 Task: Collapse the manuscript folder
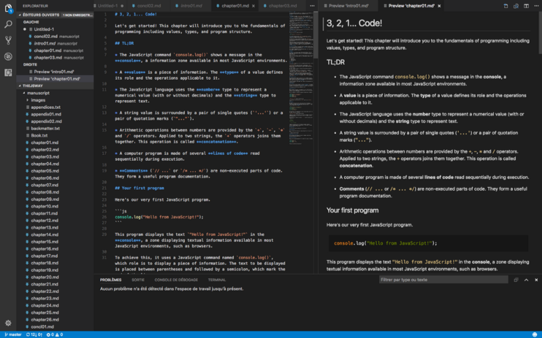[55, 93]
